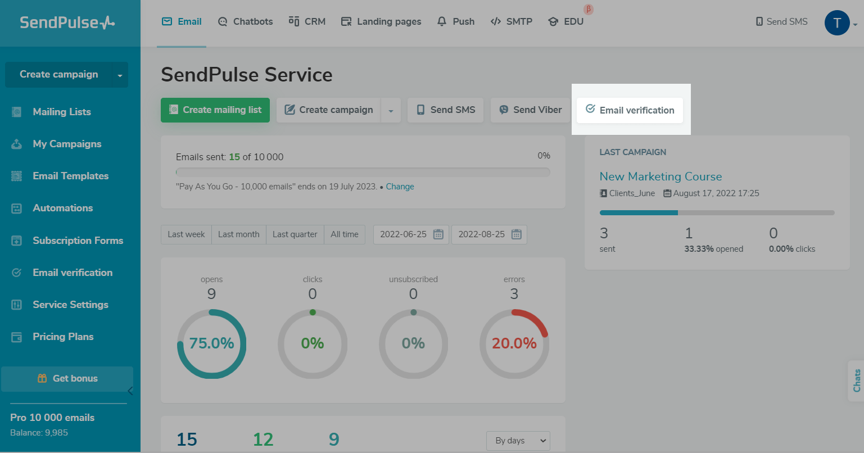Open the Landing pages tab
The width and height of the screenshot is (864, 453).
tap(381, 22)
